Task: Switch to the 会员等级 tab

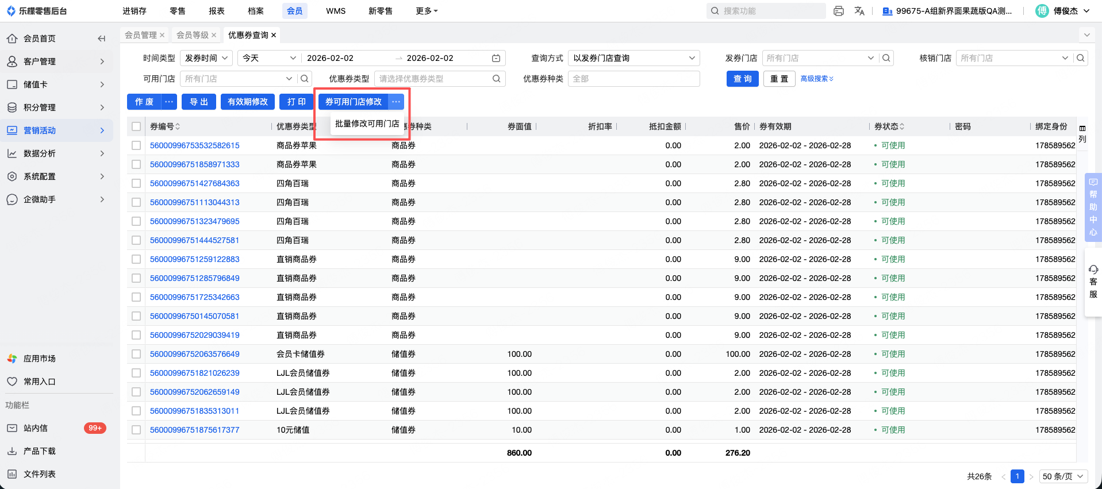Action: 193,35
